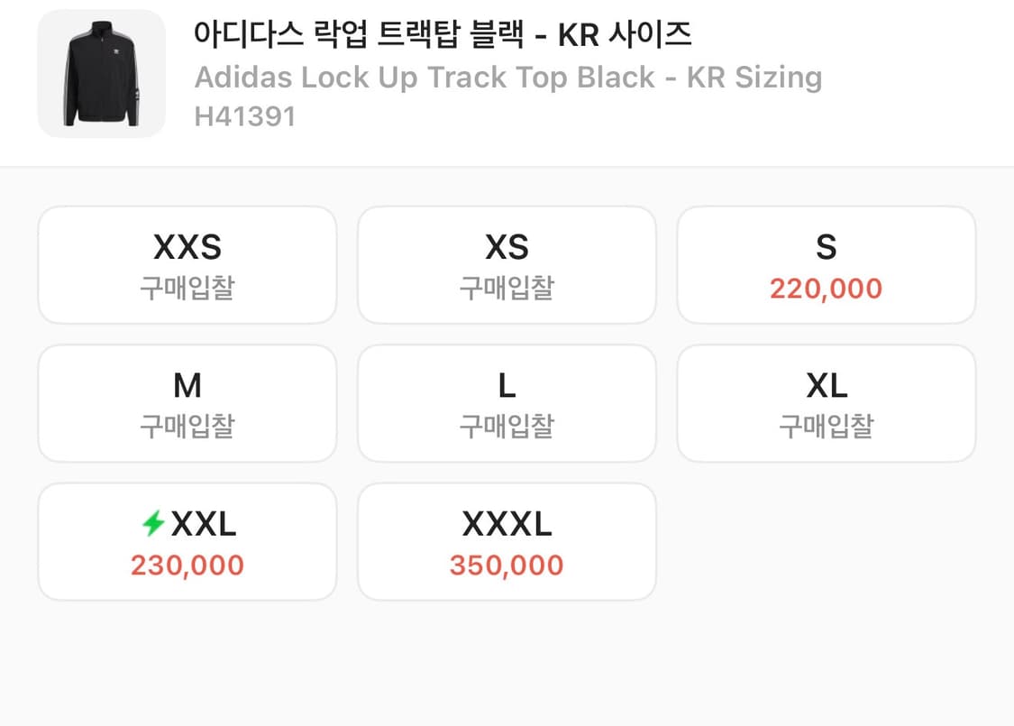Select size M purchase bid option
The image size is (1014, 726).
pos(187,403)
